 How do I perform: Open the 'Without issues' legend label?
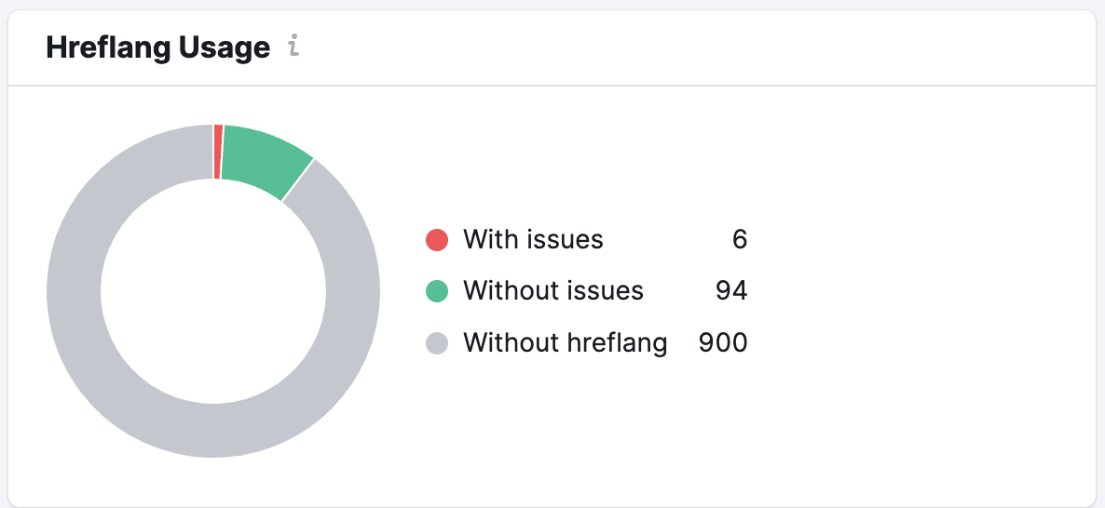pos(553,291)
